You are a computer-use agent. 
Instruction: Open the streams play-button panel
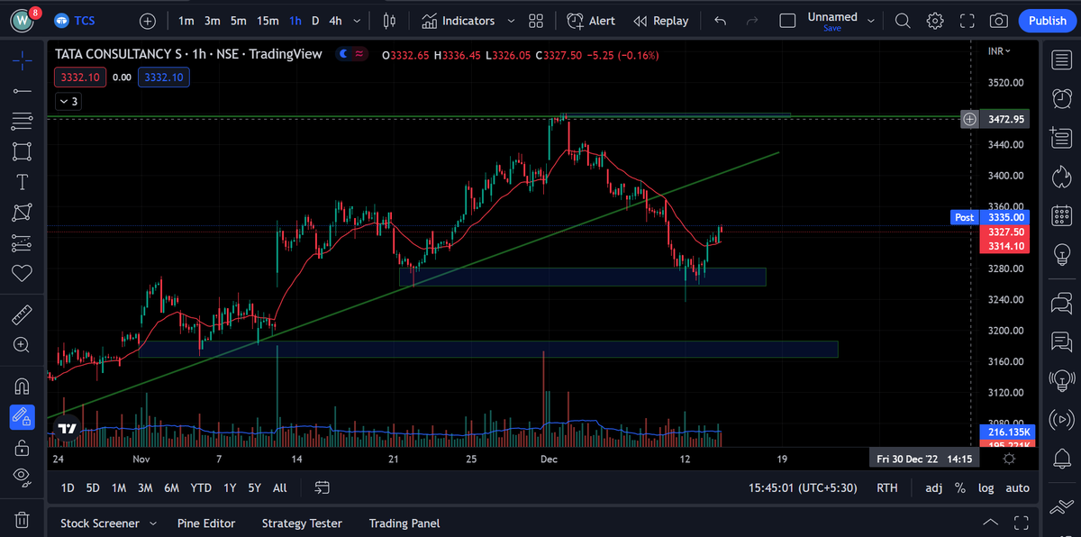(1061, 419)
